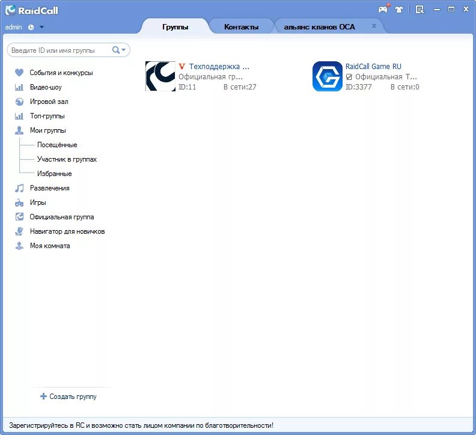Click the red V badge on Техподдержка
476x435 pixels.
pos(182,66)
